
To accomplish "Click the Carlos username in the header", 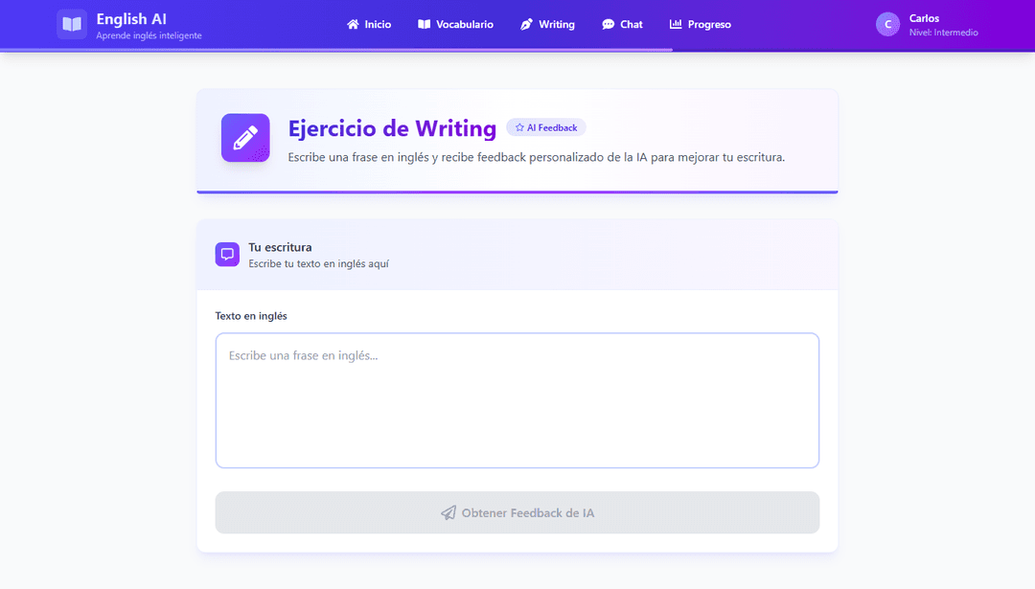I will 924,18.
